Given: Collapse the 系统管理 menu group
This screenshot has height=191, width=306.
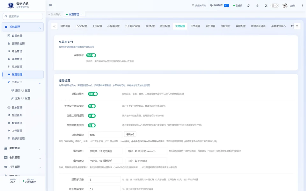Looking at the screenshot, I should coord(23,27).
